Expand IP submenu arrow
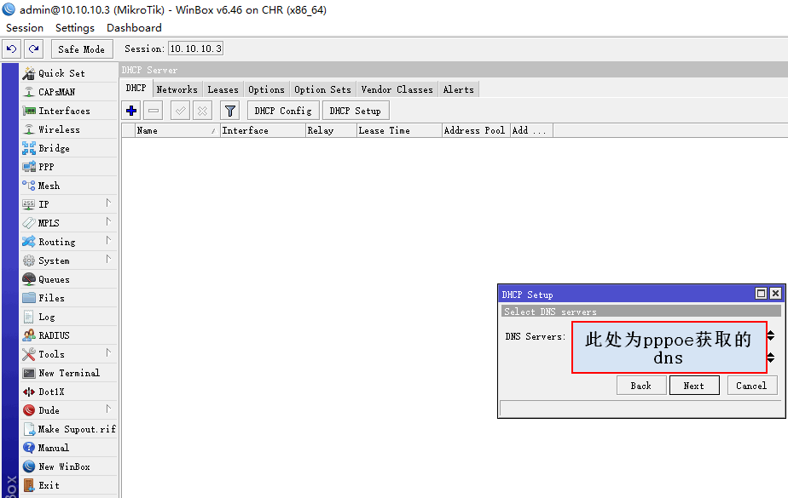This screenshot has width=788, height=498. (108, 203)
